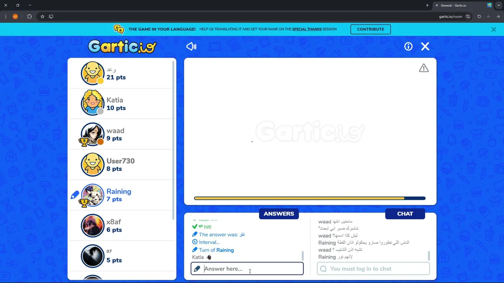This screenshot has height=283, width=504.
Task: Click the round timer progress bar
Action: click(309, 198)
